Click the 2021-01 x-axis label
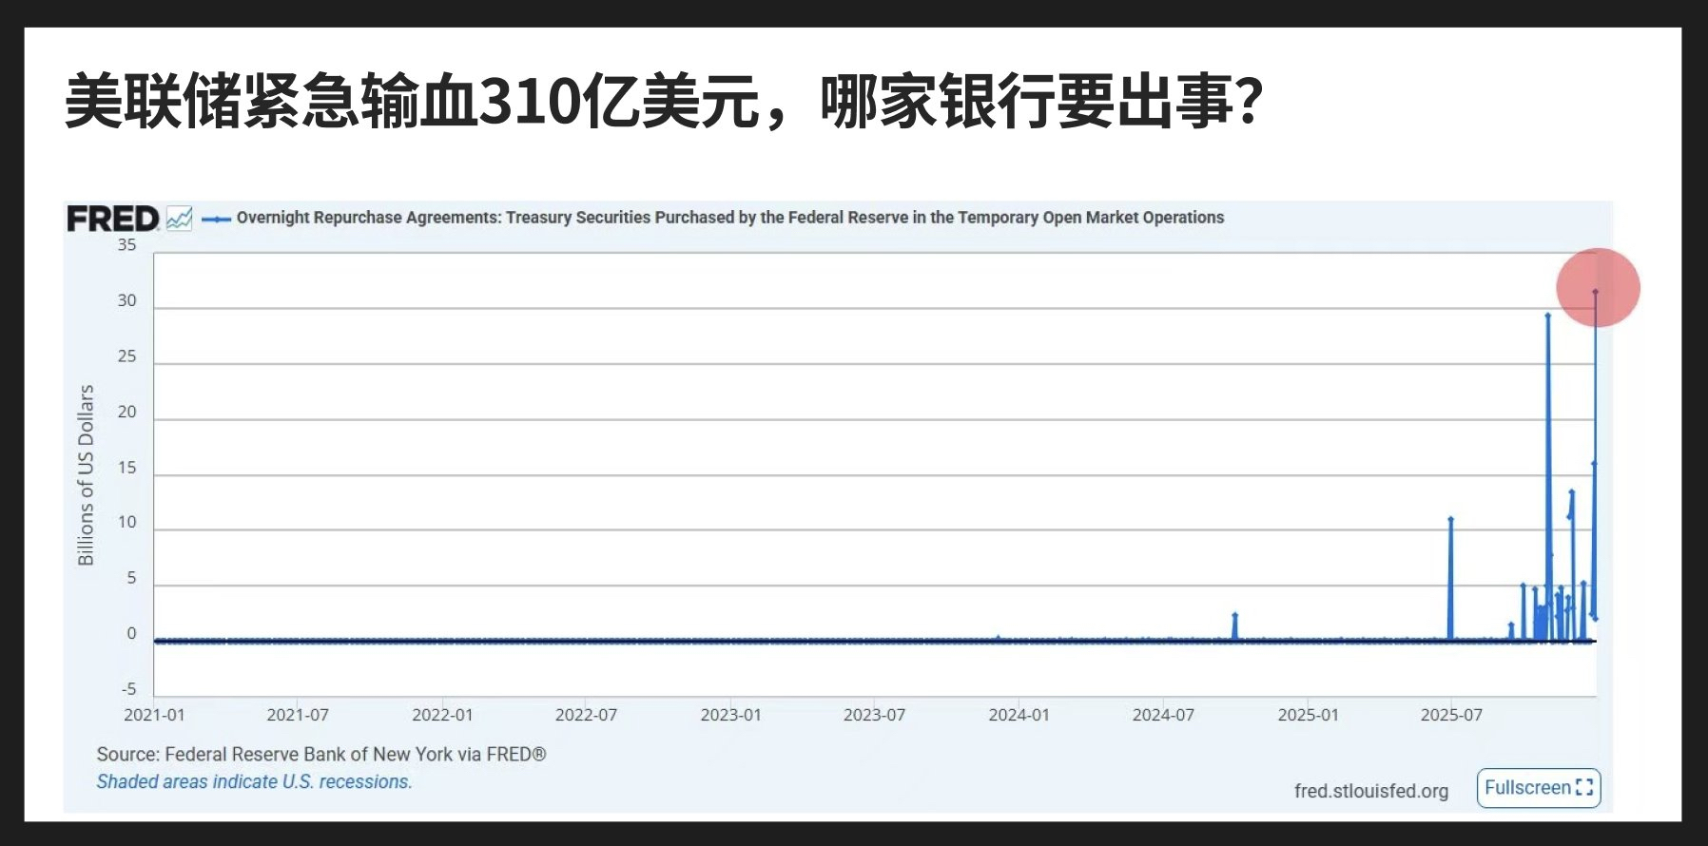This screenshot has width=1708, height=846. pyautogui.click(x=154, y=715)
